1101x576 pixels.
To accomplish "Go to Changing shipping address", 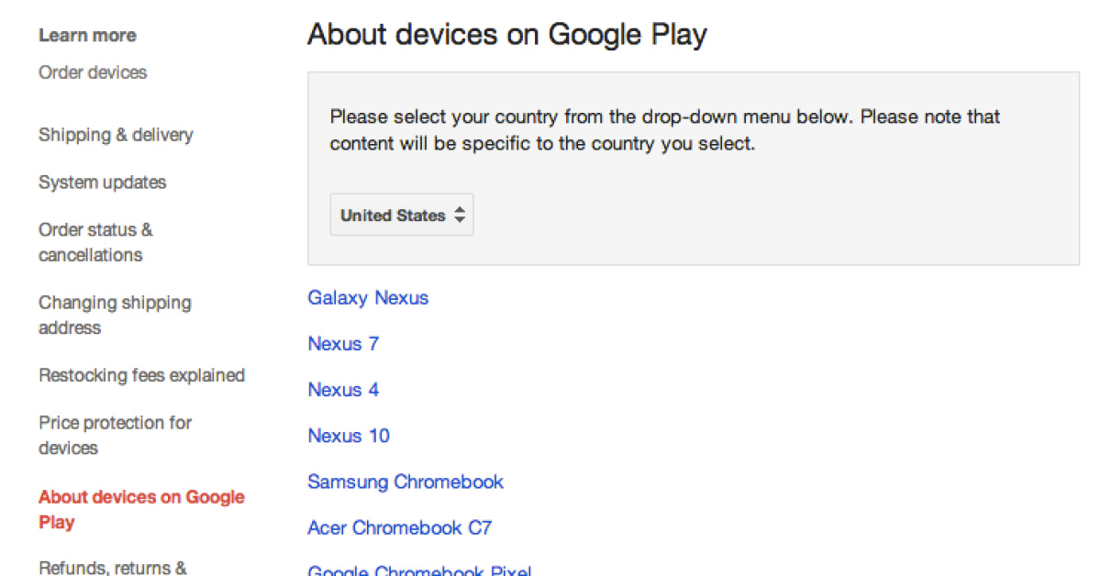I will click(115, 315).
